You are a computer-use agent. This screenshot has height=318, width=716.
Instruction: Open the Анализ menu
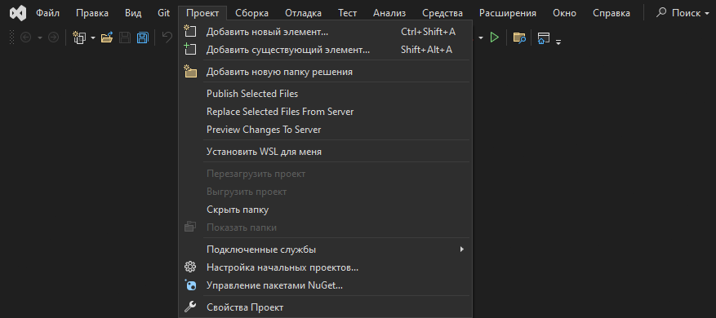point(389,13)
